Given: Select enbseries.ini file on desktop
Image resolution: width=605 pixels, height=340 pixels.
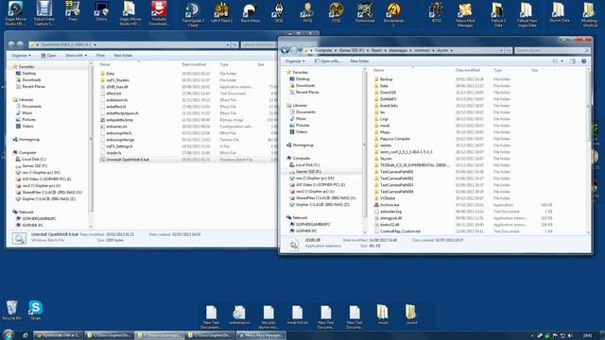Looking at the screenshot, I should pos(239,315).
